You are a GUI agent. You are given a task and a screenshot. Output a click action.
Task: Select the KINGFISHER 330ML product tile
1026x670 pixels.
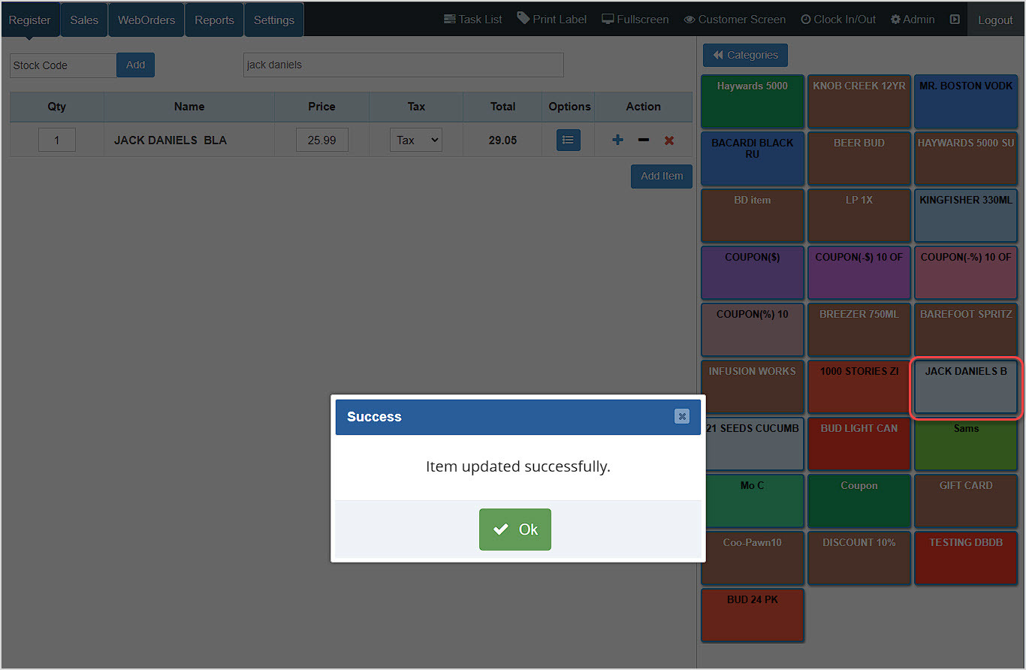coord(965,216)
